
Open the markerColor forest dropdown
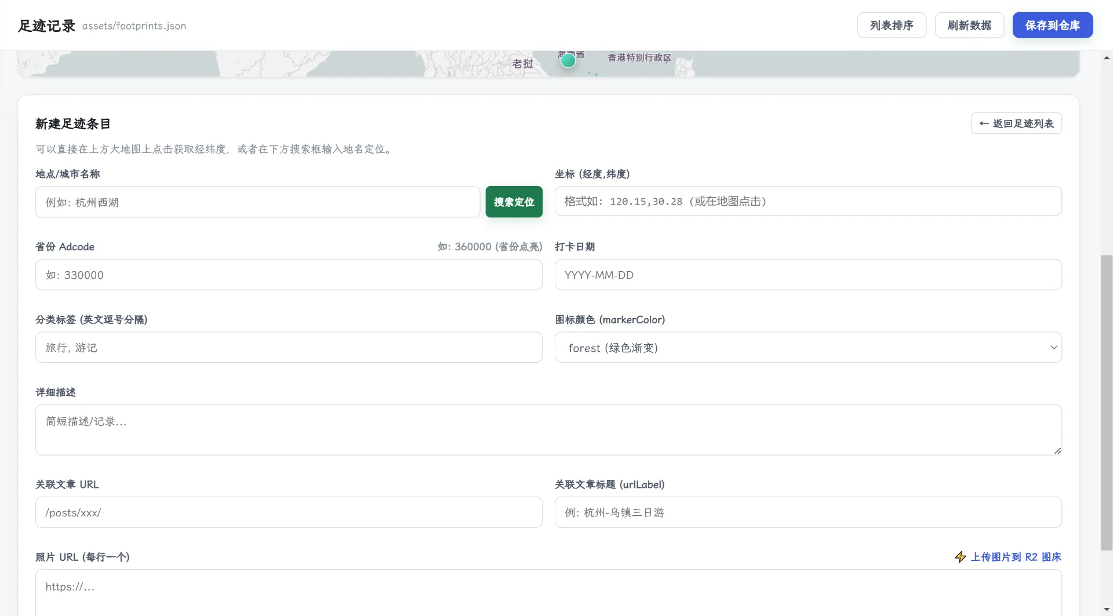(x=808, y=348)
